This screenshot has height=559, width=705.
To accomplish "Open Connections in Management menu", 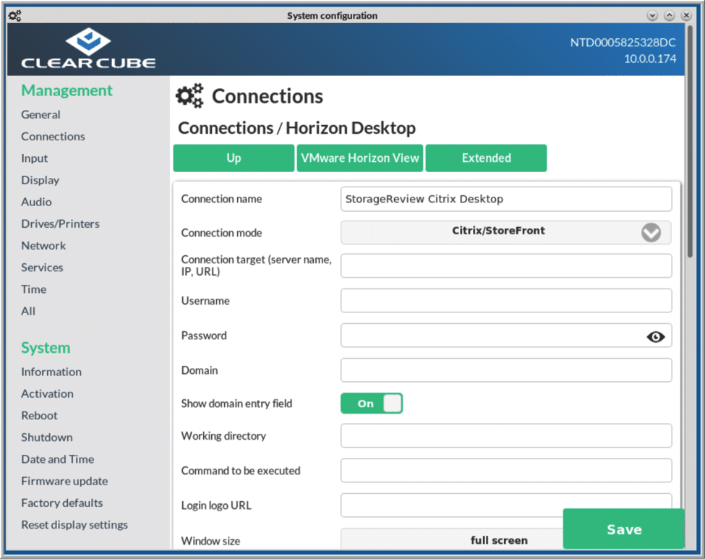I will (53, 136).
